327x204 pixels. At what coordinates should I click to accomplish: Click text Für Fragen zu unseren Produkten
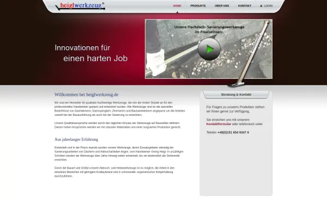pyautogui.click(x=235, y=109)
